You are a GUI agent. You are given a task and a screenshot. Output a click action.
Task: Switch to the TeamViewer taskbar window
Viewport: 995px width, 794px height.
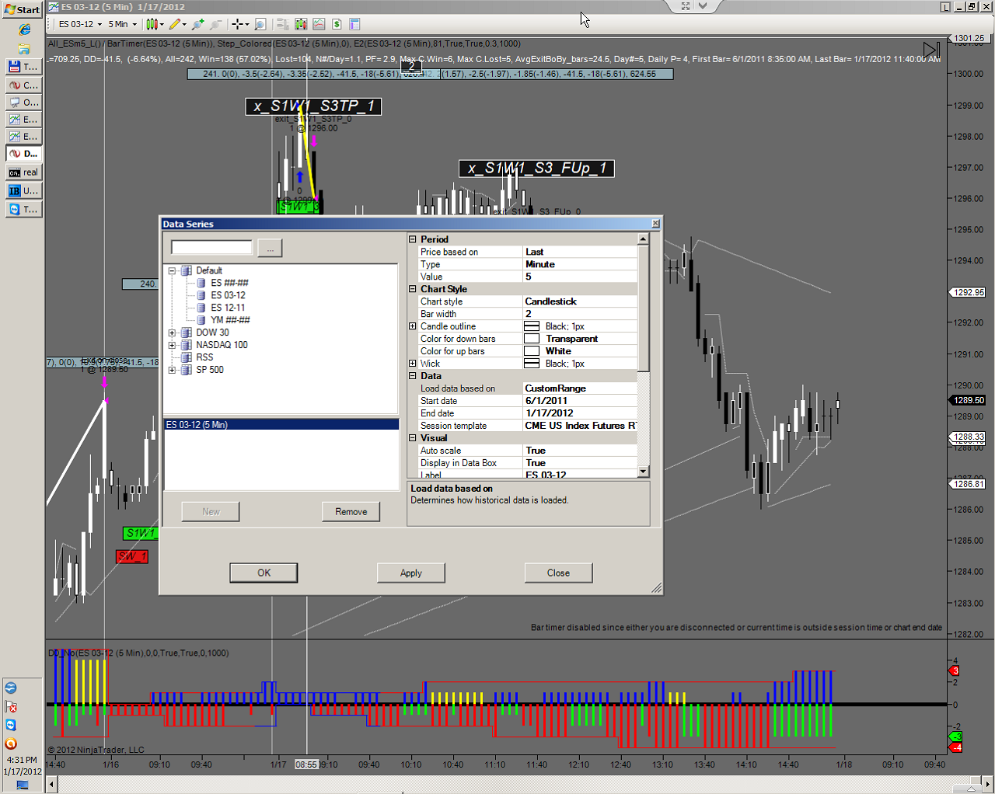[23, 209]
